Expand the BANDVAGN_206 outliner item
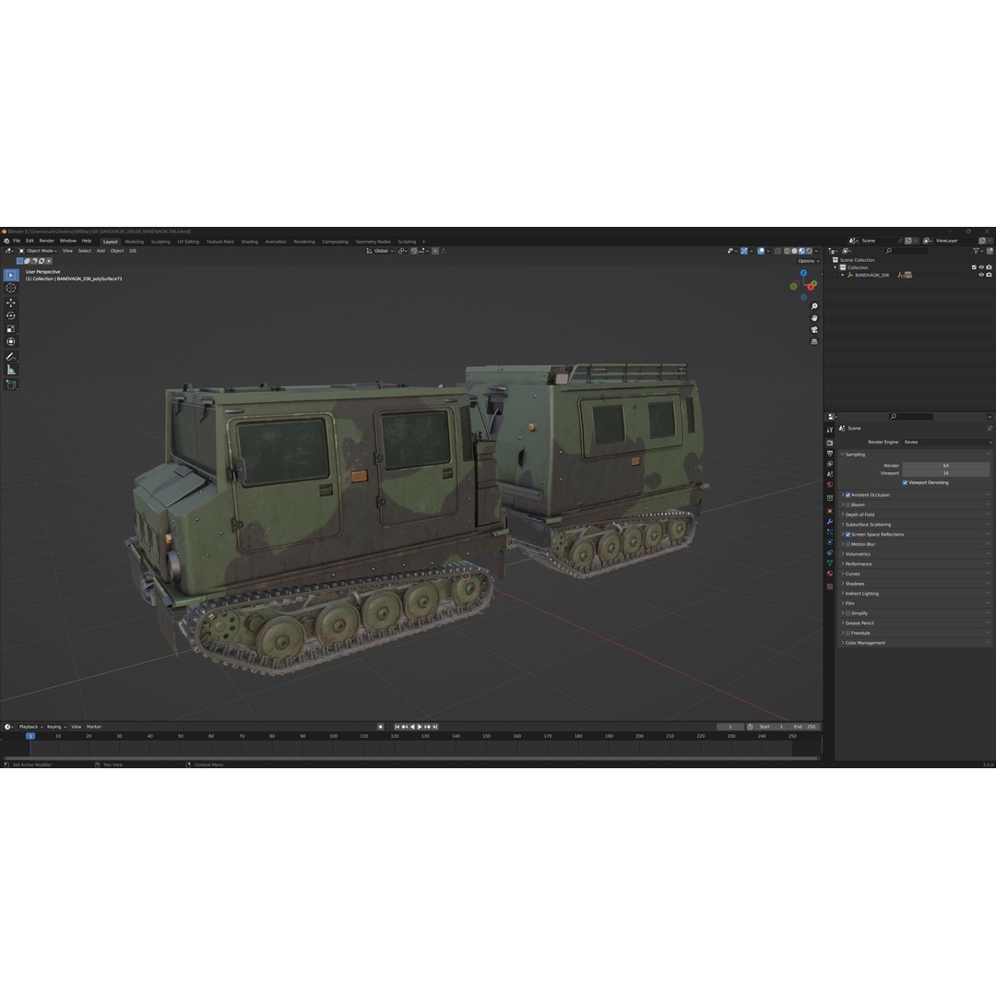This screenshot has width=996, height=996. tap(843, 275)
